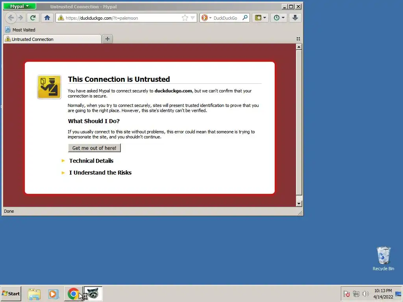The height and width of the screenshot is (302, 403).
Task: Click the search magnifier icon
Action: pos(245,17)
